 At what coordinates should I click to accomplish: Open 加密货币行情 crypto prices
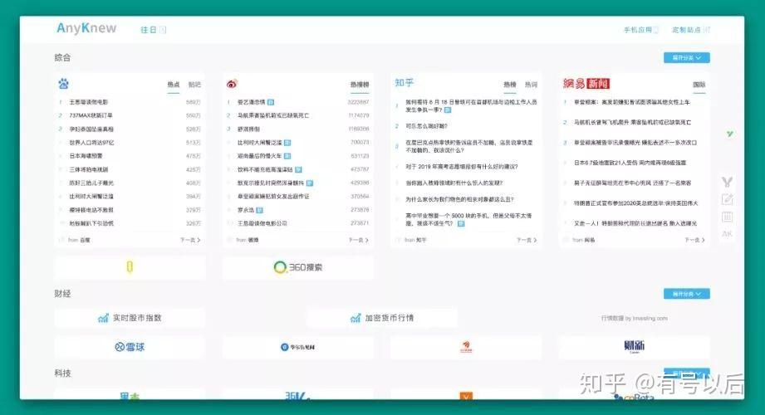point(382,318)
